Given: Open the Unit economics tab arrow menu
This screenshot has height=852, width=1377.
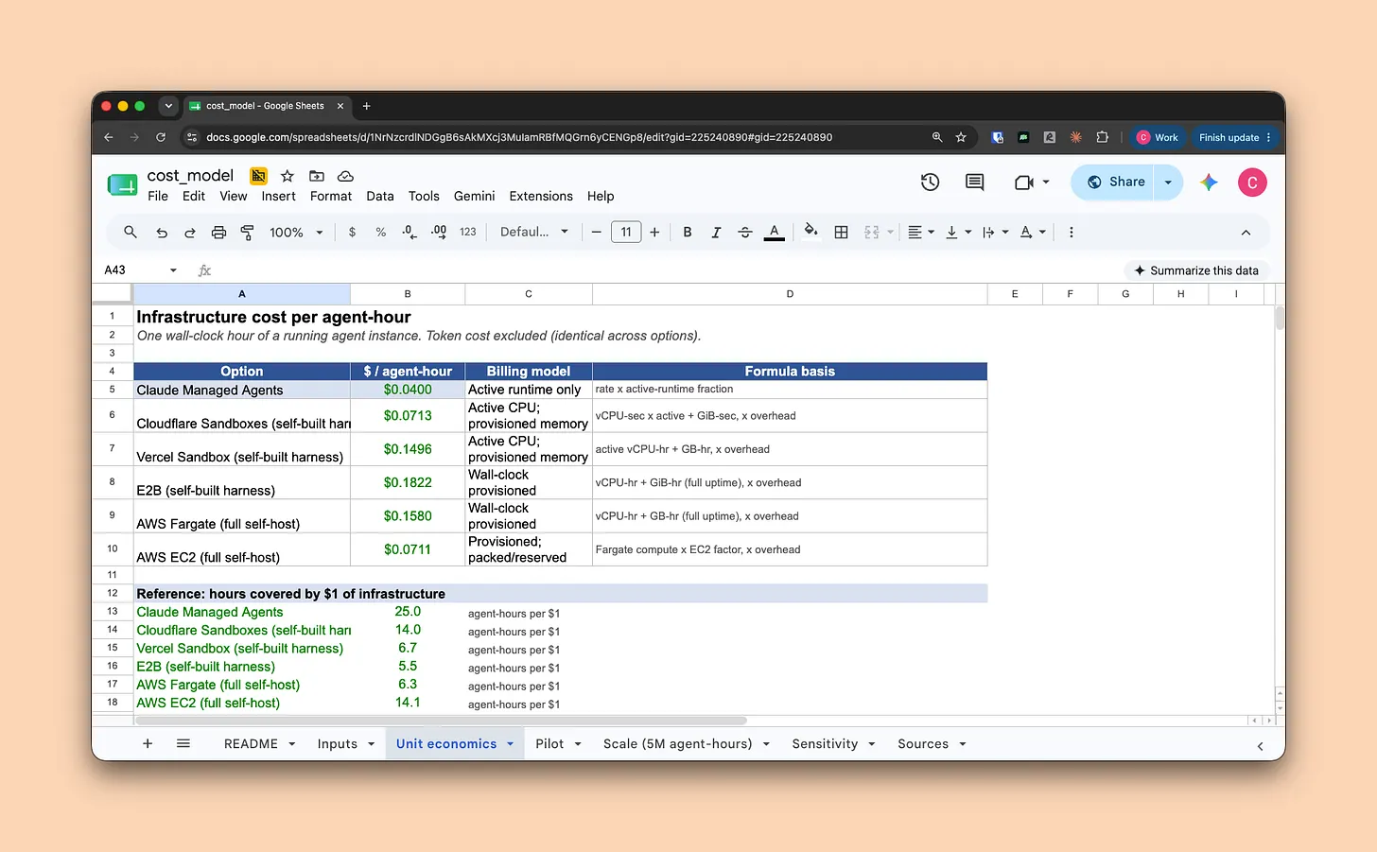Looking at the screenshot, I should click(511, 744).
